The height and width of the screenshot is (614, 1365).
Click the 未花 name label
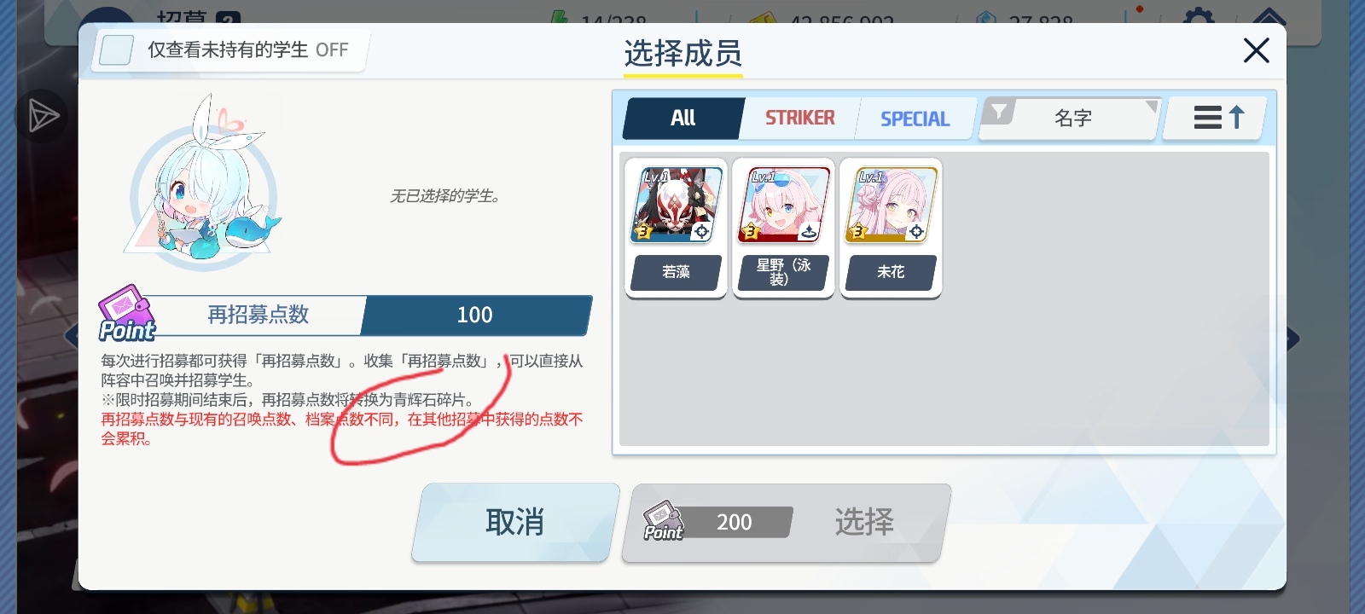pos(891,272)
